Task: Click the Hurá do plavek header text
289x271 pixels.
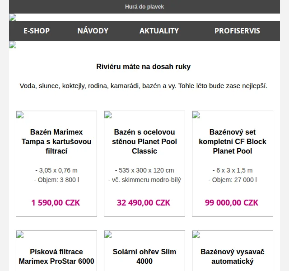Action: pos(144,7)
